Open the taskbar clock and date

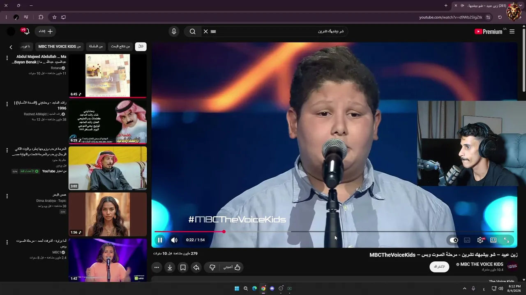pyautogui.click(x=514, y=288)
